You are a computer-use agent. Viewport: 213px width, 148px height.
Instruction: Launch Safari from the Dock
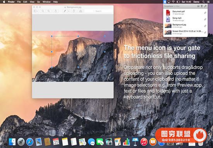tap(30, 142)
